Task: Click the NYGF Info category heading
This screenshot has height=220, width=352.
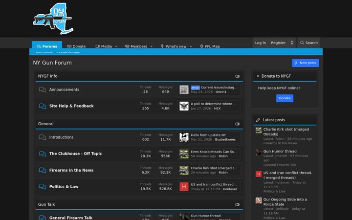Action: point(47,76)
